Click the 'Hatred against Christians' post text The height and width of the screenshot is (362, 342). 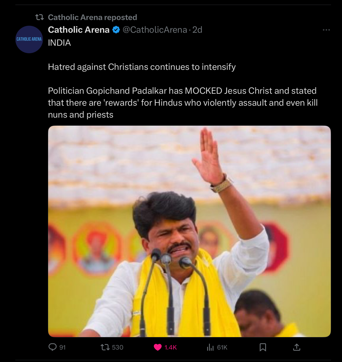(142, 67)
